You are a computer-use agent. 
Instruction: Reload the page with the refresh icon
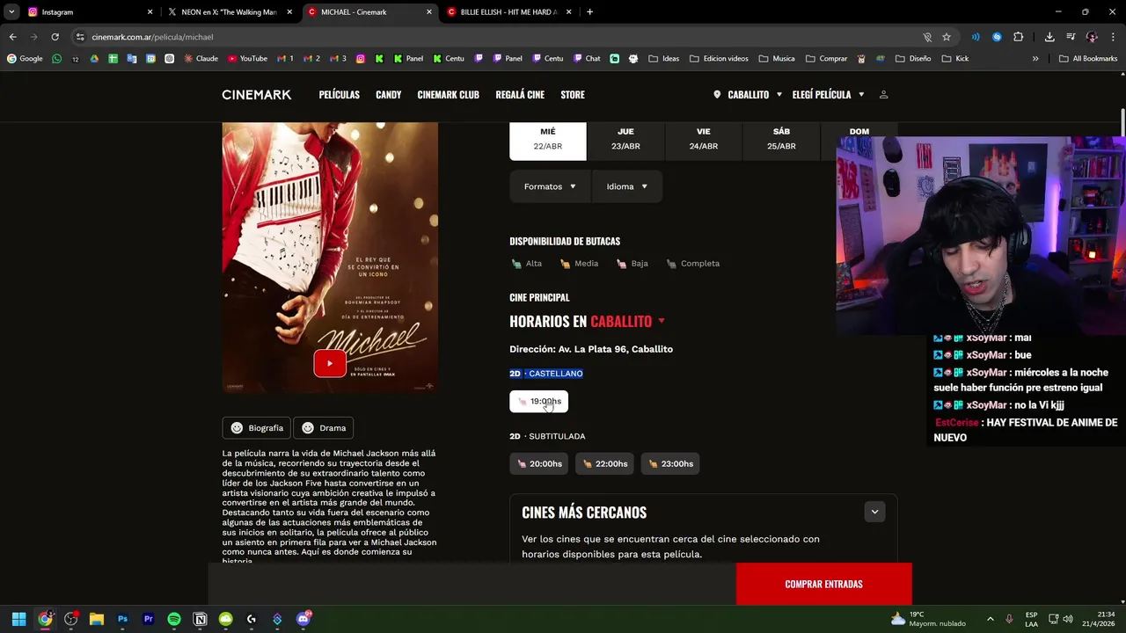click(55, 37)
